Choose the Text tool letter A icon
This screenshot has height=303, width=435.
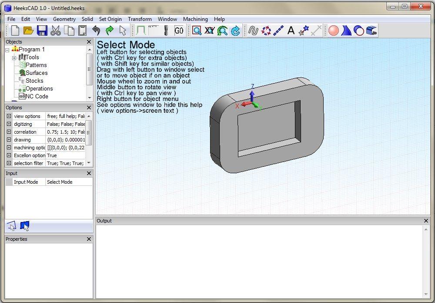291,30
